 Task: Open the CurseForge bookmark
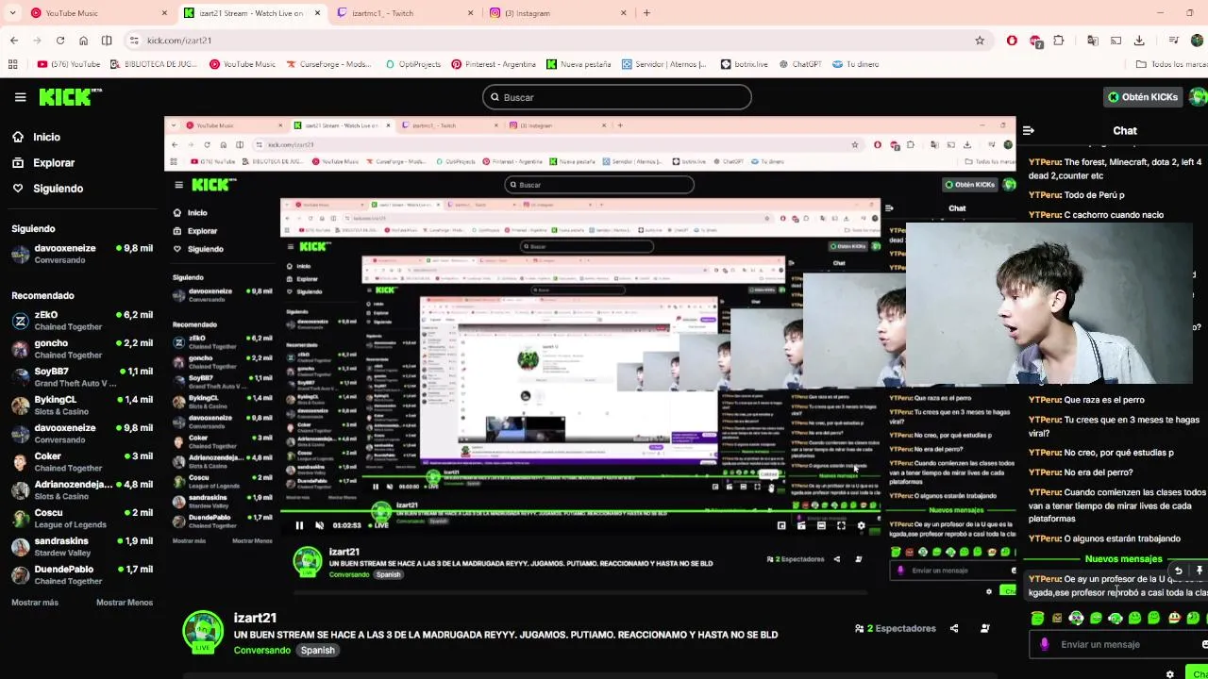click(329, 64)
